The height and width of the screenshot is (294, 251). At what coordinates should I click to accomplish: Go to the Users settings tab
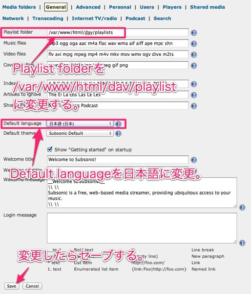point(147,7)
